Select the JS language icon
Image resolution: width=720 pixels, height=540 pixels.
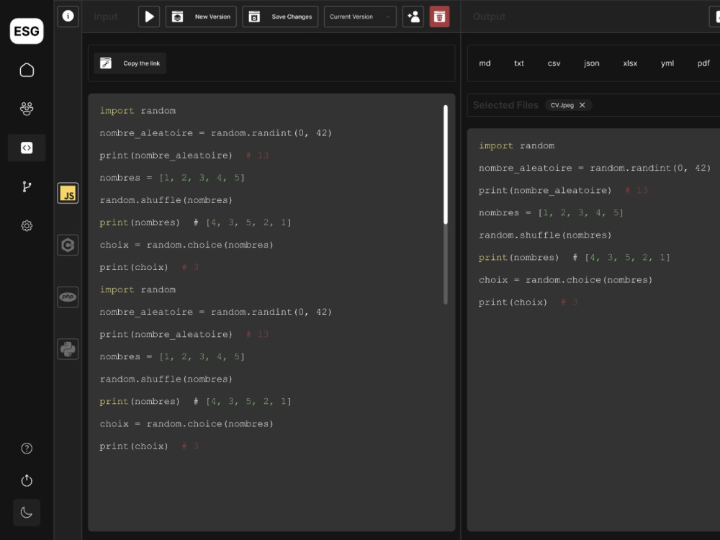click(68, 193)
